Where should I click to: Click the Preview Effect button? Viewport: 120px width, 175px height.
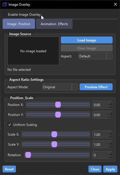pyautogui.click(x=96, y=87)
